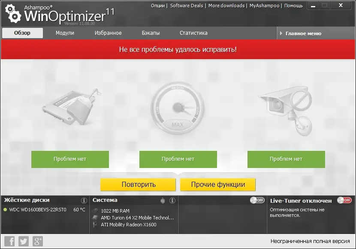Image resolution: width=356 pixels, height=249 pixels.
Task: Click Проблем нет button under speed gauge
Action: [178, 159]
